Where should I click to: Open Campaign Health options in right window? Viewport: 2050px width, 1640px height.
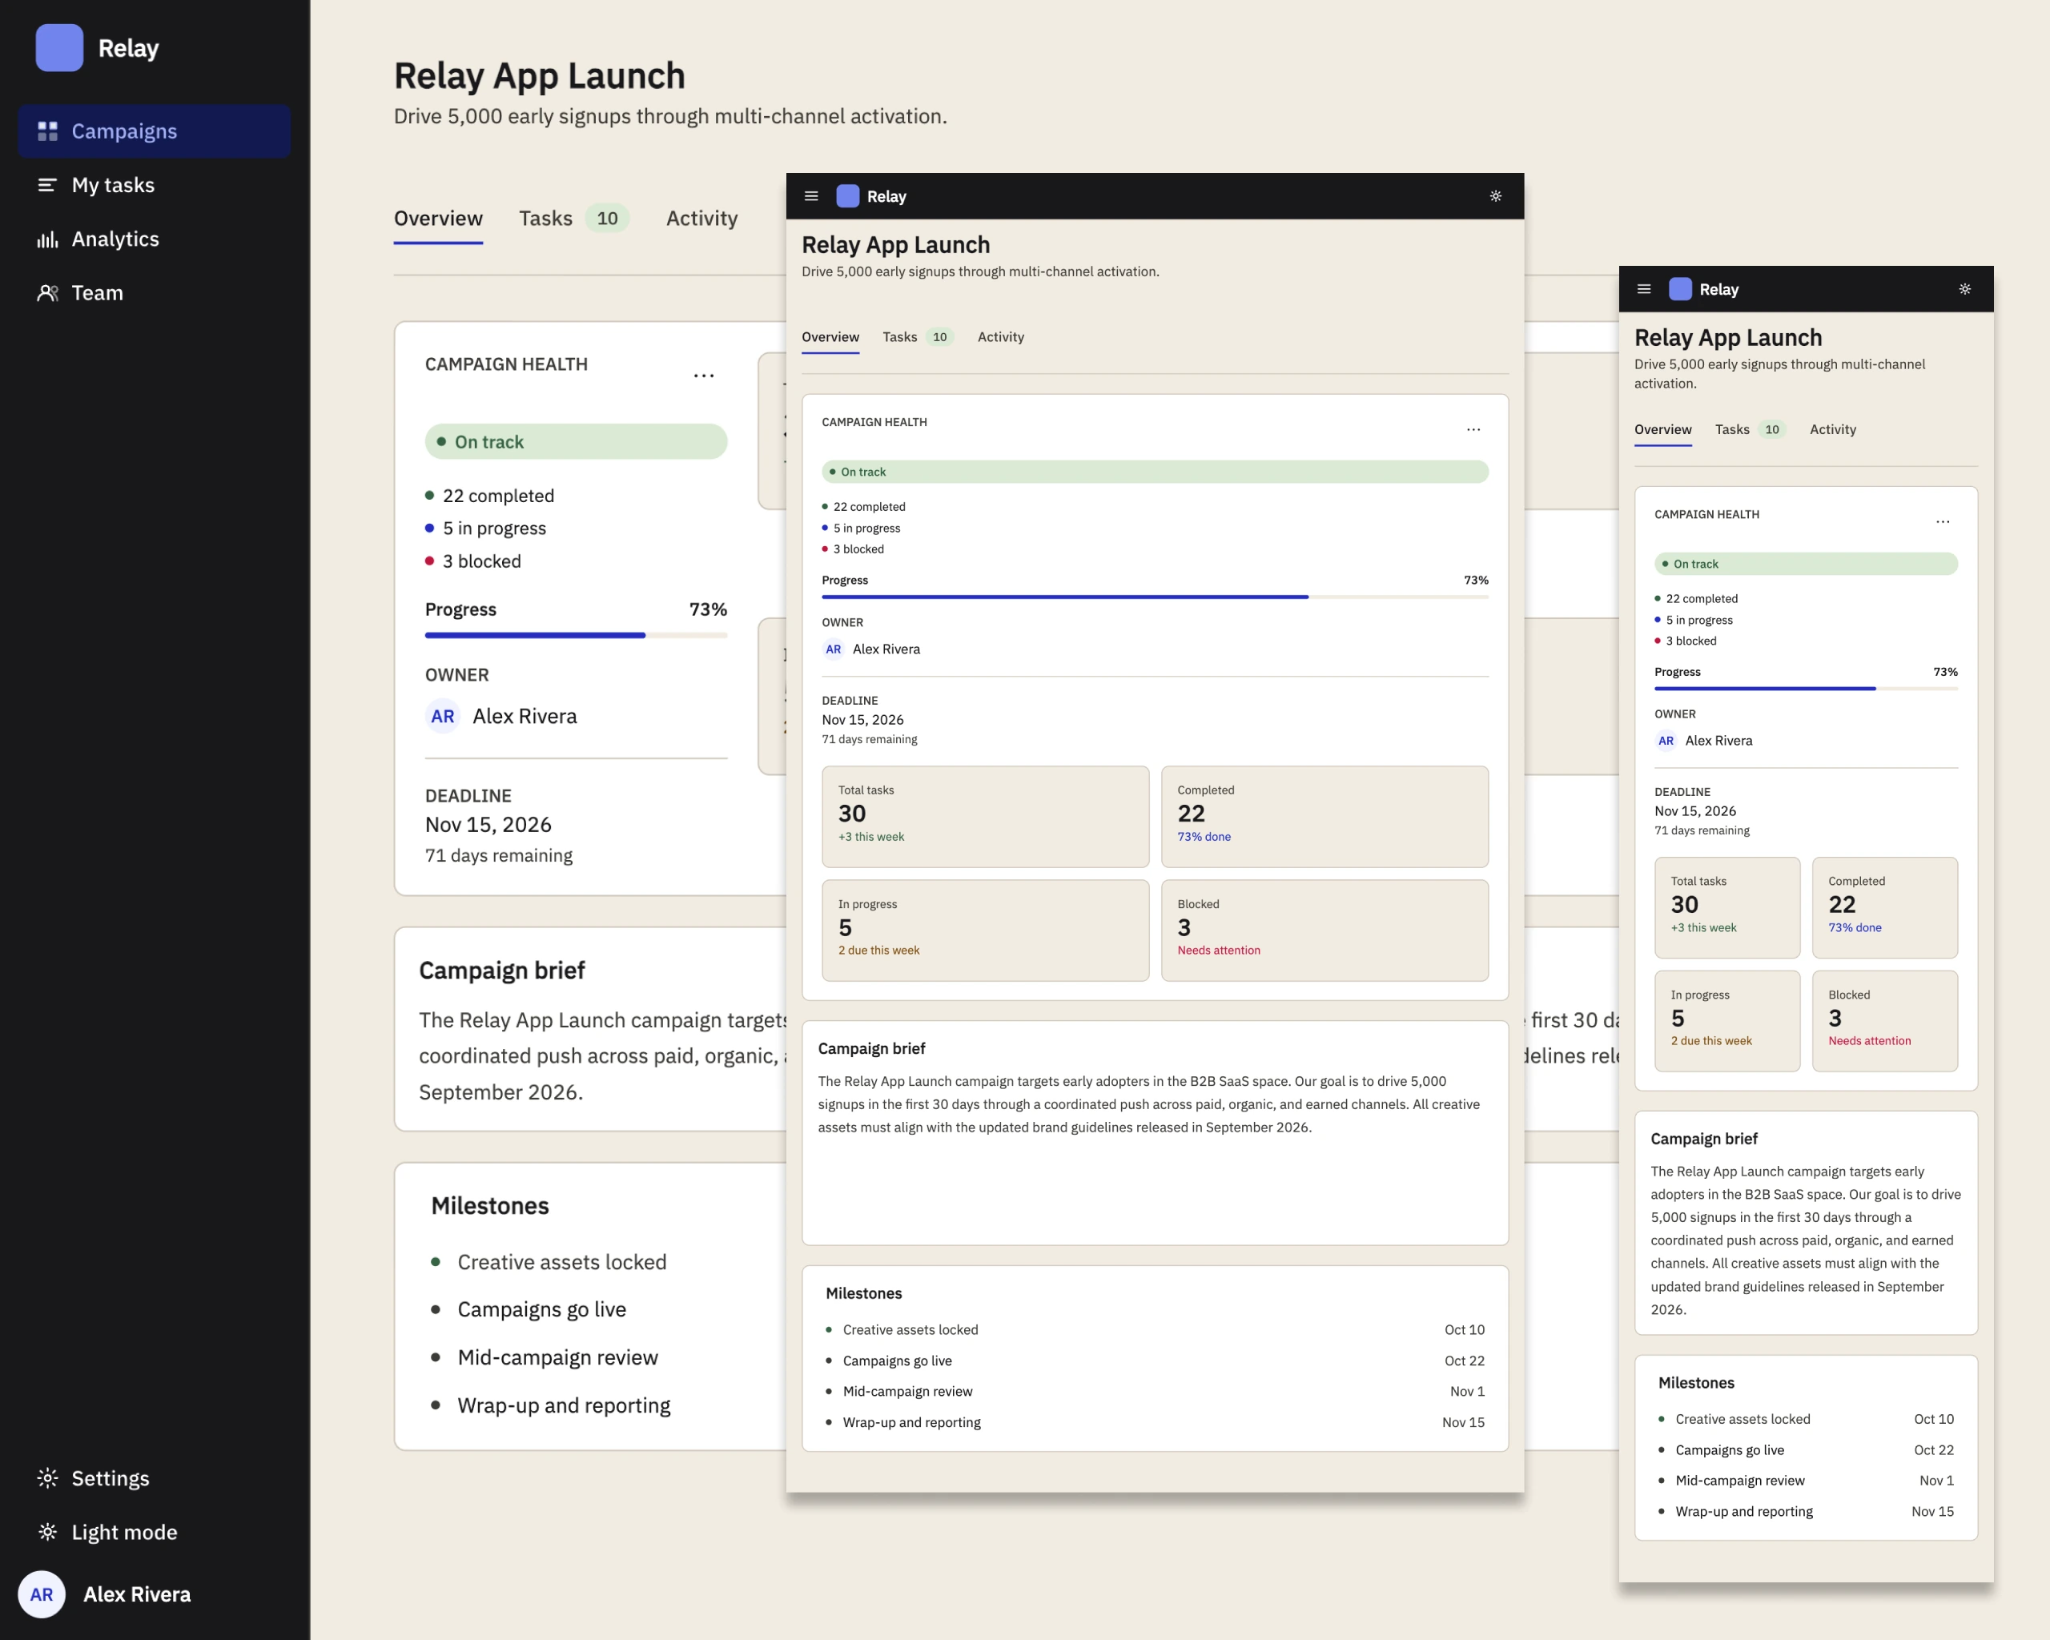(1943, 522)
